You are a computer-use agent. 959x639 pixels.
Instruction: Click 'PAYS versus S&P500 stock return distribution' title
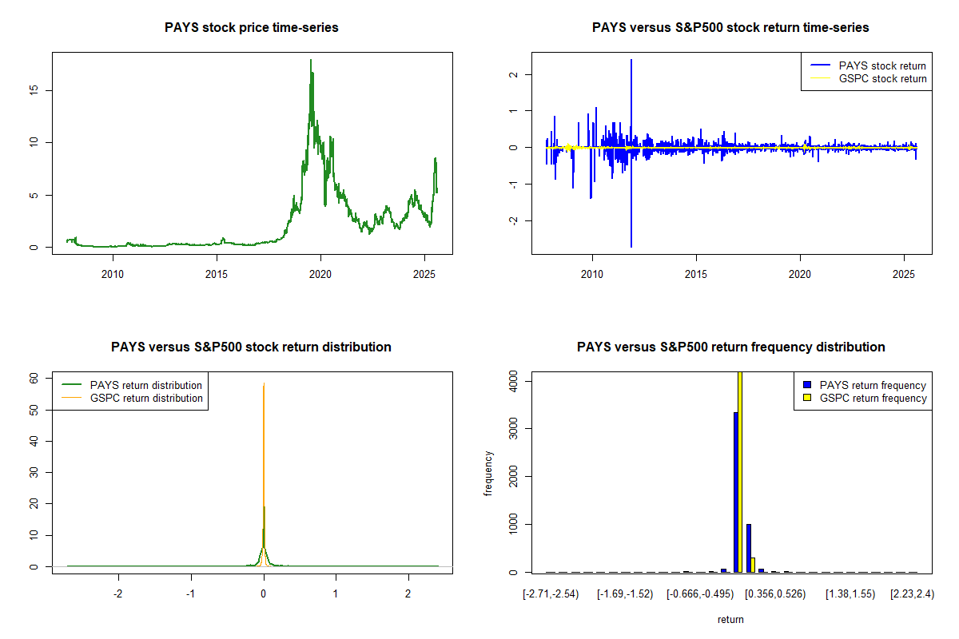(x=251, y=347)
